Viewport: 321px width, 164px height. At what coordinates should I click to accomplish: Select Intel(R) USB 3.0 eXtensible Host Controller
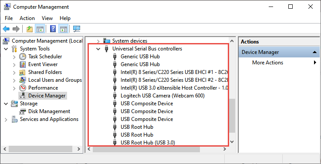pyautogui.click(x=174, y=88)
